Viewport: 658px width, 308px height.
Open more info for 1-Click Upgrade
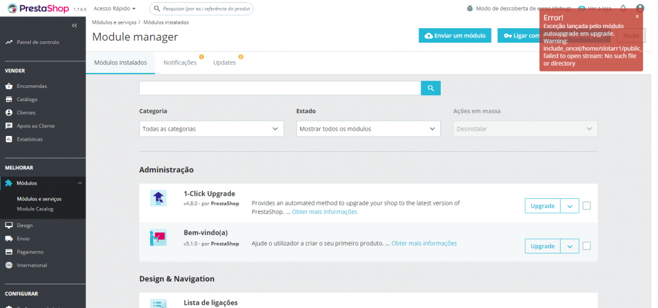pos(324,212)
